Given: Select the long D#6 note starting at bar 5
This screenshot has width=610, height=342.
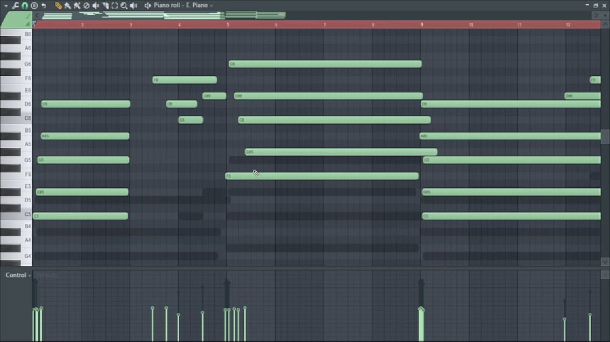Looking at the screenshot, I should click(x=328, y=96).
